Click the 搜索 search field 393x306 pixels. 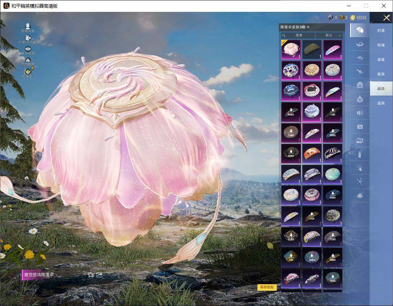299,35
